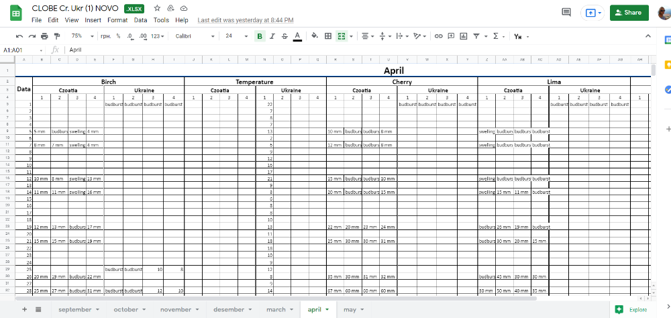Open the zoom level 75% dropdown
The height and width of the screenshot is (318, 671).
pyautogui.click(x=80, y=36)
